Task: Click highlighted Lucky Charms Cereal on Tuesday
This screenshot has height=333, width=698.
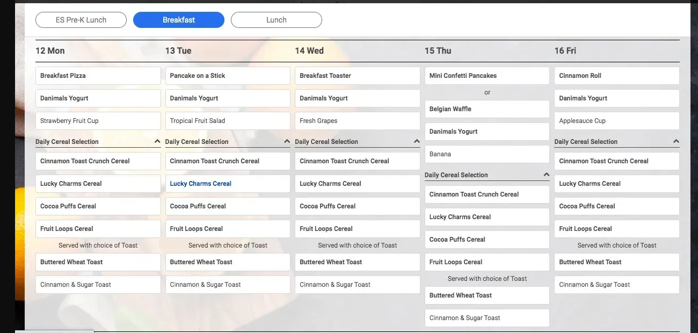Action: [x=228, y=184]
